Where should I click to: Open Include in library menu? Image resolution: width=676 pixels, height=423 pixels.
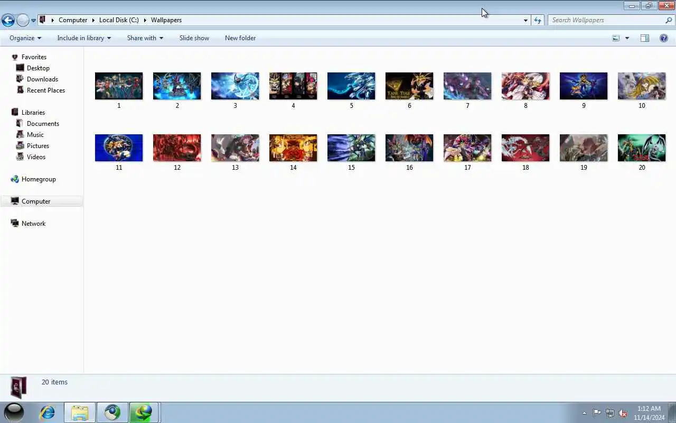(x=84, y=38)
